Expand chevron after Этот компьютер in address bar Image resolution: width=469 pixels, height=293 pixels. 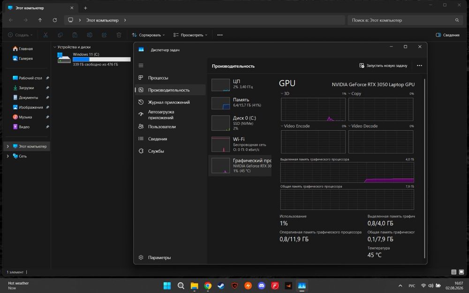tap(125, 20)
